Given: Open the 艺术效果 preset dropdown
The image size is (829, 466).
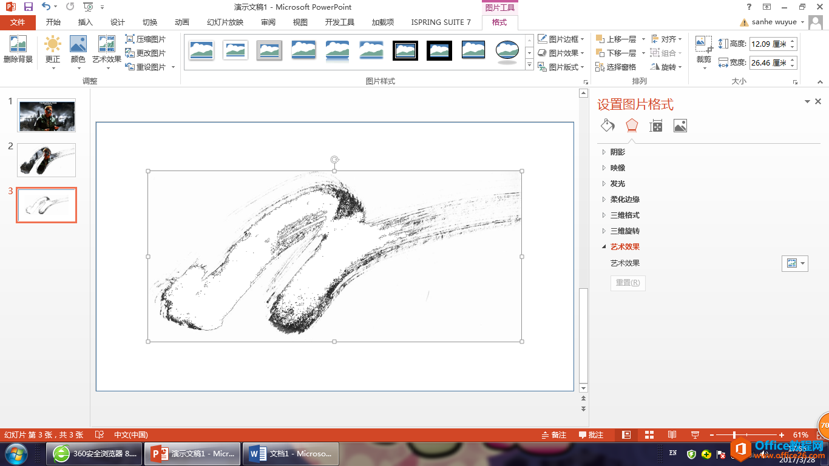Looking at the screenshot, I should pyautogui.click(x=794, y=263).
